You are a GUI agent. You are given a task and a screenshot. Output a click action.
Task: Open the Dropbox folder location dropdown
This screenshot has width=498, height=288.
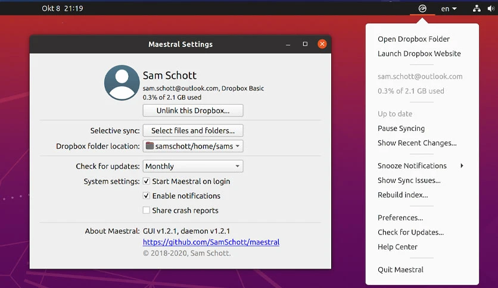(193, 146)
